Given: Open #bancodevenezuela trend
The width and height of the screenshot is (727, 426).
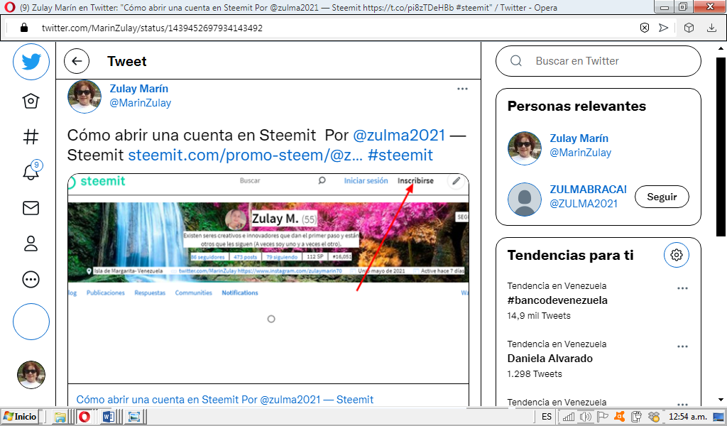Looking at the screenshot, I should [557, 300].
